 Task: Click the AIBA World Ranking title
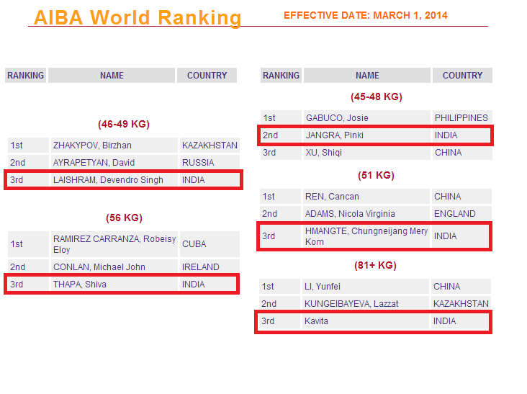137,17
